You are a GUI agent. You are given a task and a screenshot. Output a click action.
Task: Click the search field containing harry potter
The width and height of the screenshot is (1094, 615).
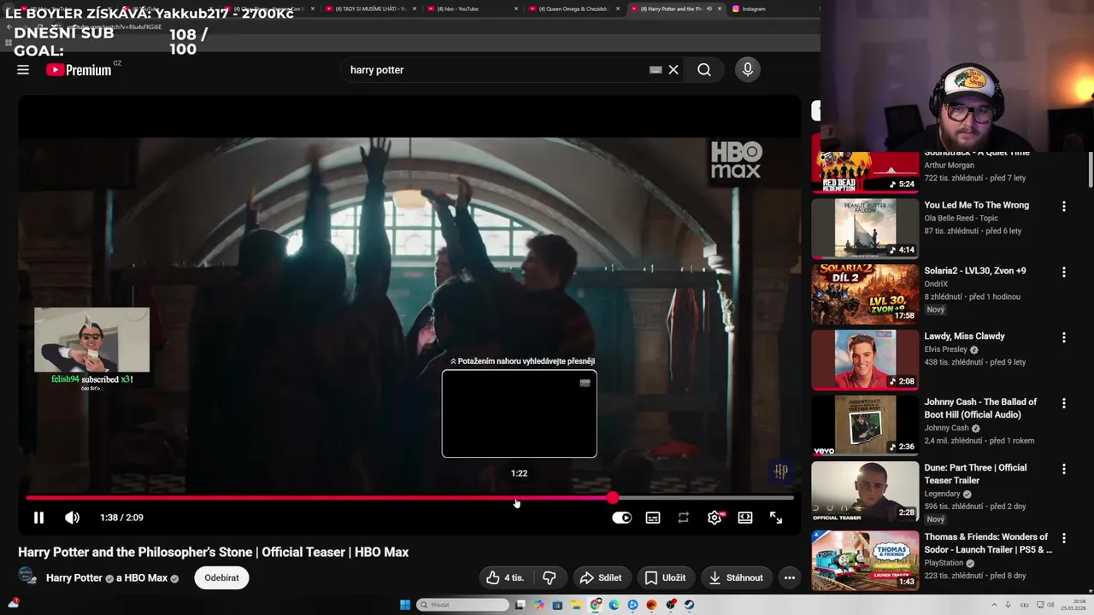coord(496,70)
